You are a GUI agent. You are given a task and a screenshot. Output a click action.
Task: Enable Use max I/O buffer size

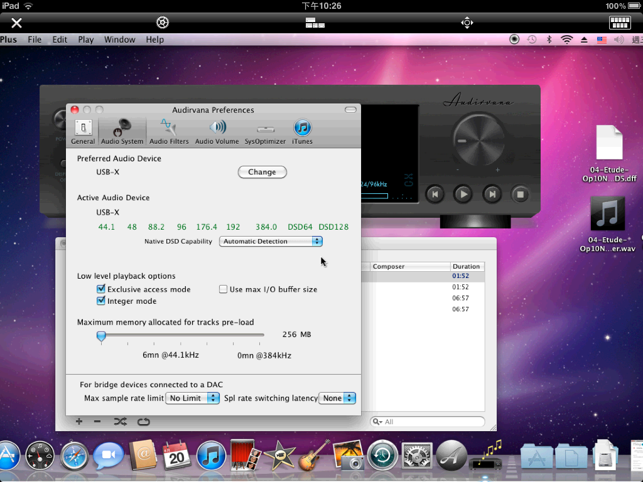223,289
